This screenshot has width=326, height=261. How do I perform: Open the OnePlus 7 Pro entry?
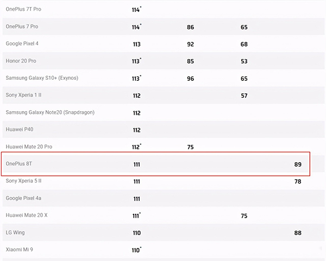(22, 27)
